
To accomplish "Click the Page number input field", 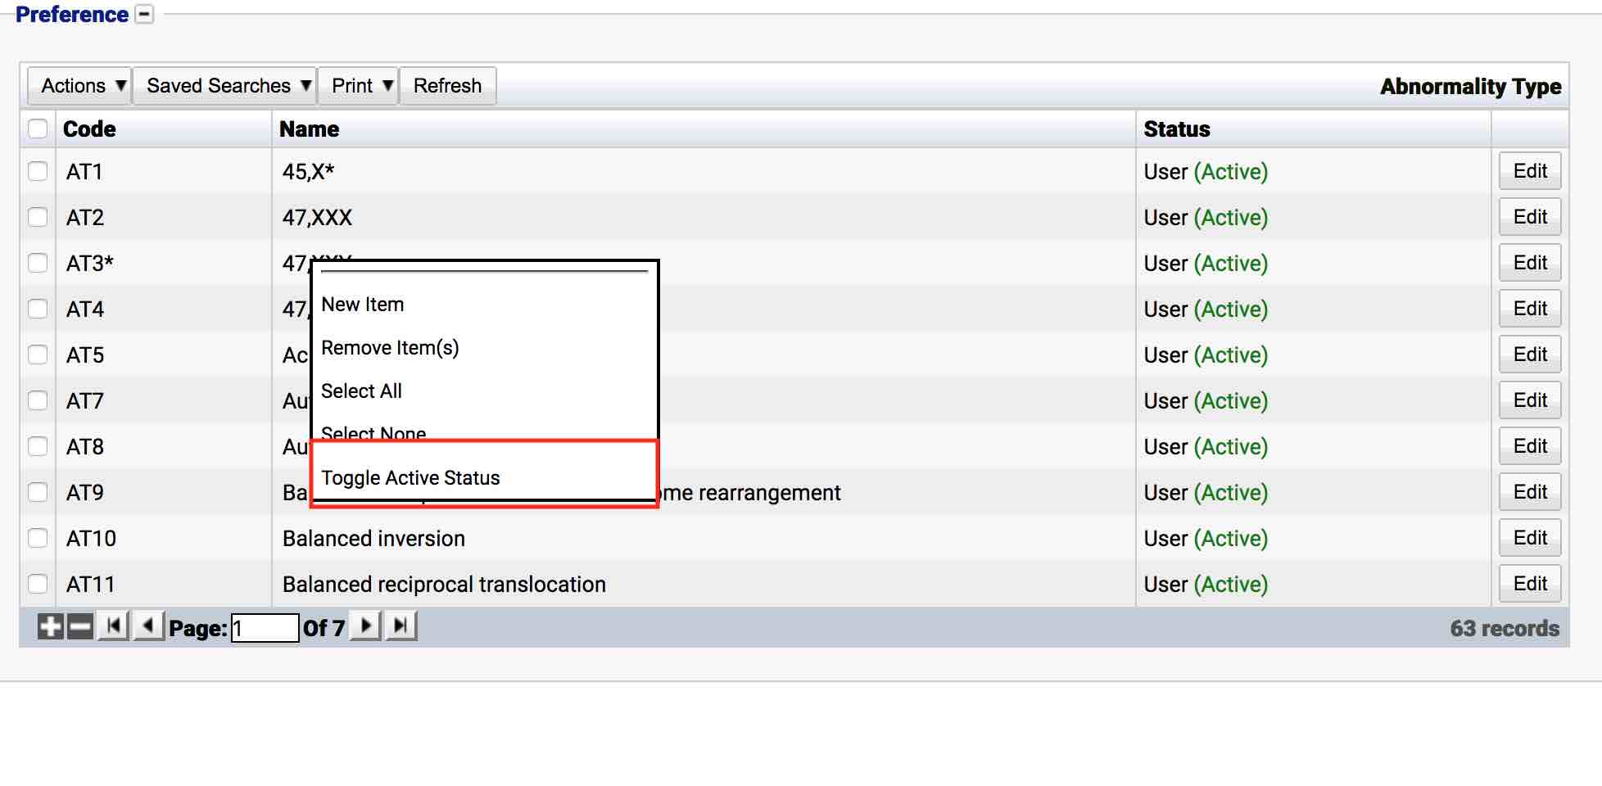I will pyautogui.click(x=265, y=628).
